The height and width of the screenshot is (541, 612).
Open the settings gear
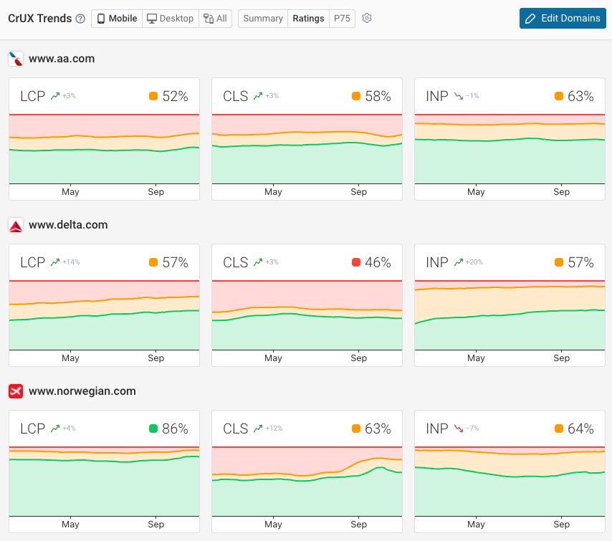tap(366, 18)
